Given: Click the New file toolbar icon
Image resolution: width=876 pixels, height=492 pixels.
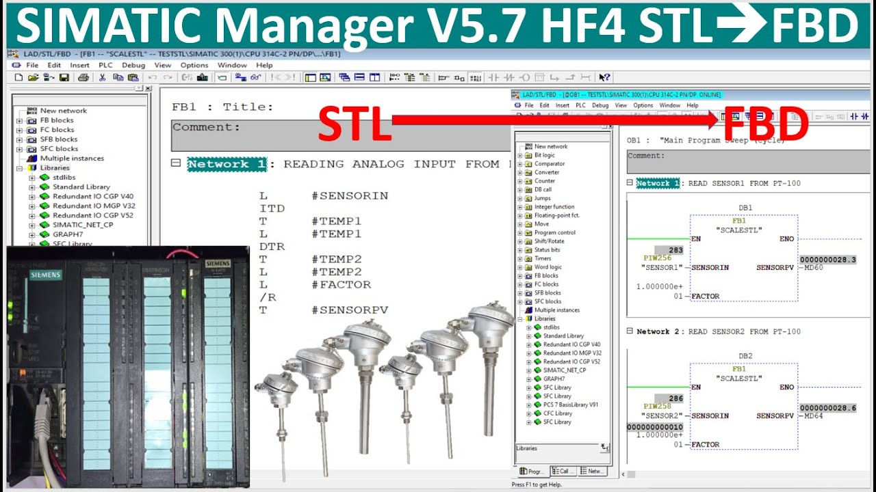Looking at the screenshot, I should coord(18,77).
